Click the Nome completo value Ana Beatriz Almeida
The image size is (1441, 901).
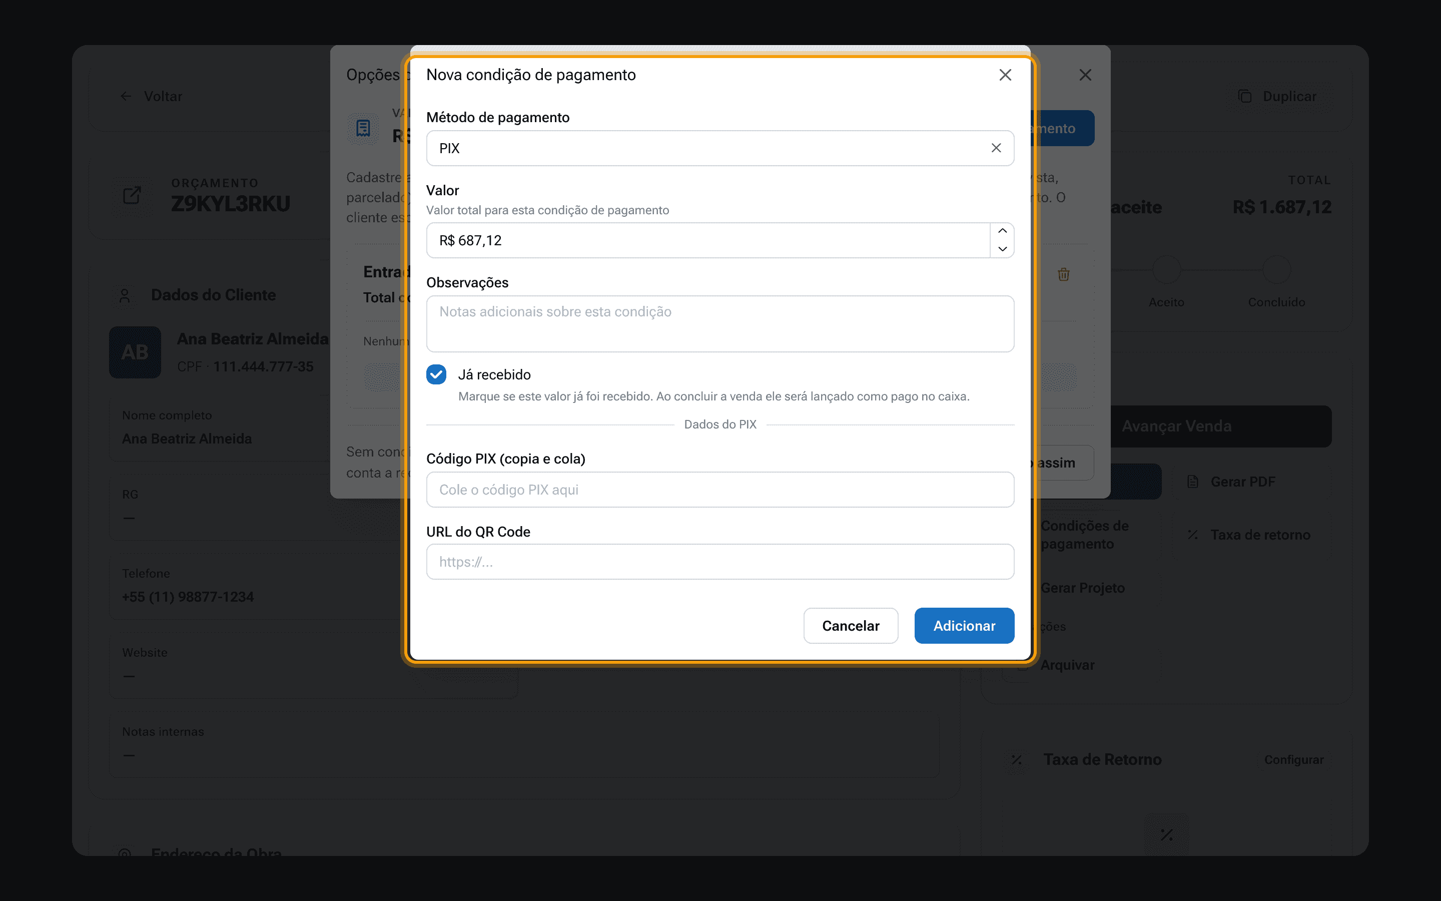tap(187, 438)
